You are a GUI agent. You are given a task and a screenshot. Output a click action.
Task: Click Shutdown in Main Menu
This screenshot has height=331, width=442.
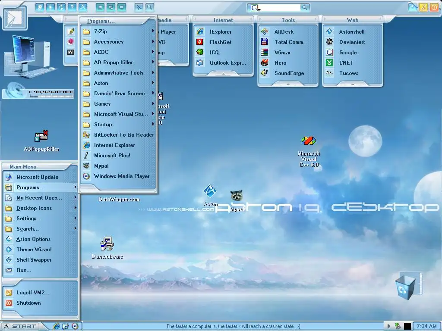(40, 303)
